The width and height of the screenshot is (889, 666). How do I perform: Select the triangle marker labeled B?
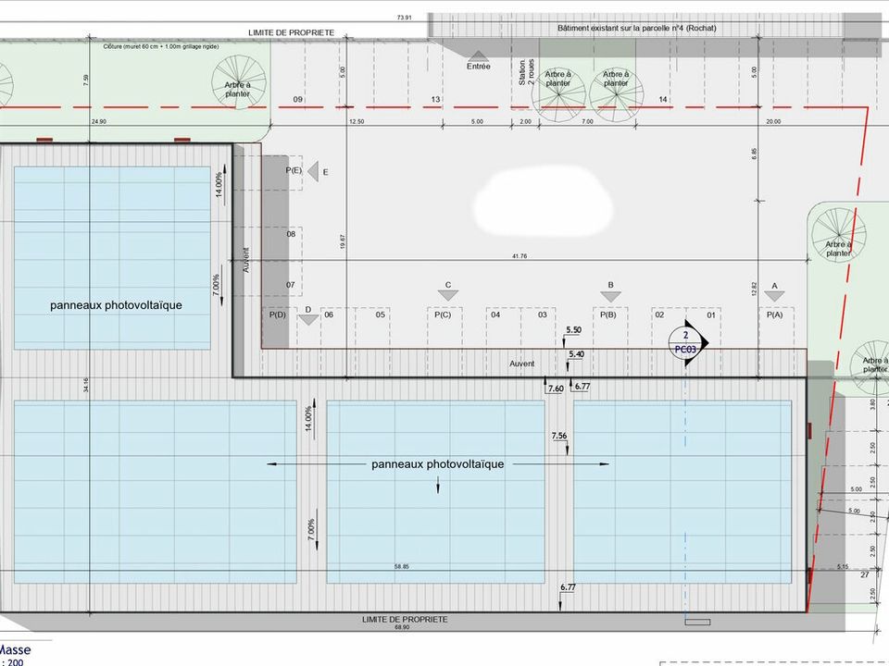[610, 296]
